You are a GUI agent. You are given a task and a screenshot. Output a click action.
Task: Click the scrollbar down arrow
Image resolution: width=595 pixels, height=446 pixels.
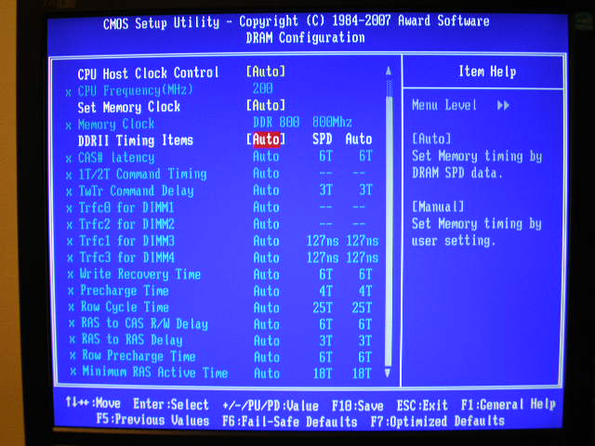click(388, 374)
